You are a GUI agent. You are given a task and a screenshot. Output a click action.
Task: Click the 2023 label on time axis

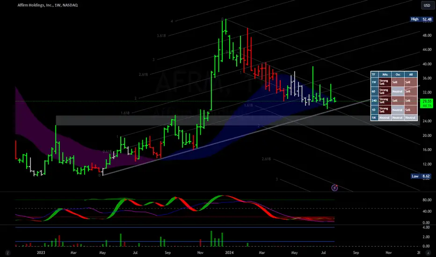tap(41, 252)
